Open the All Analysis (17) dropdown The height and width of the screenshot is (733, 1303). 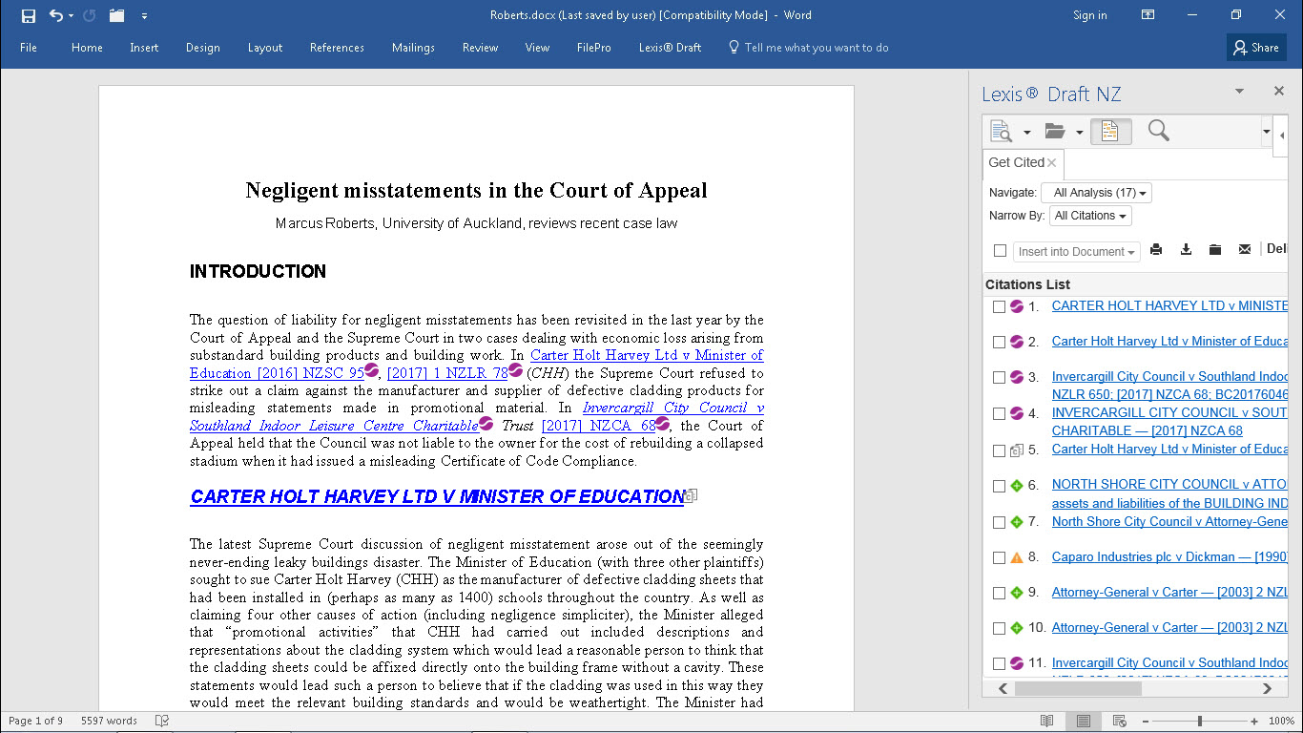[1097, 193]
